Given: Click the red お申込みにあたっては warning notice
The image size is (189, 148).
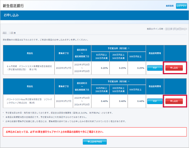Looking at the screenshot, I should tap(94, 132).
